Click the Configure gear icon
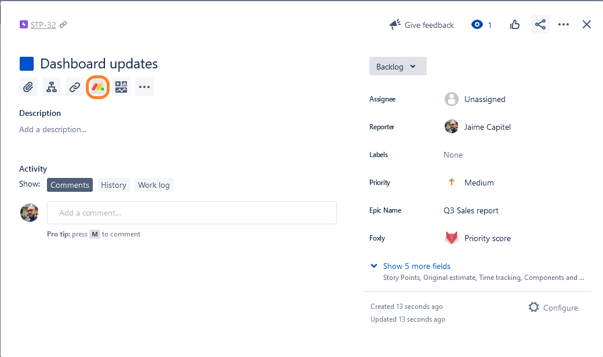The height and width of the screenshot is (357, 603). (x=534, y=307)
